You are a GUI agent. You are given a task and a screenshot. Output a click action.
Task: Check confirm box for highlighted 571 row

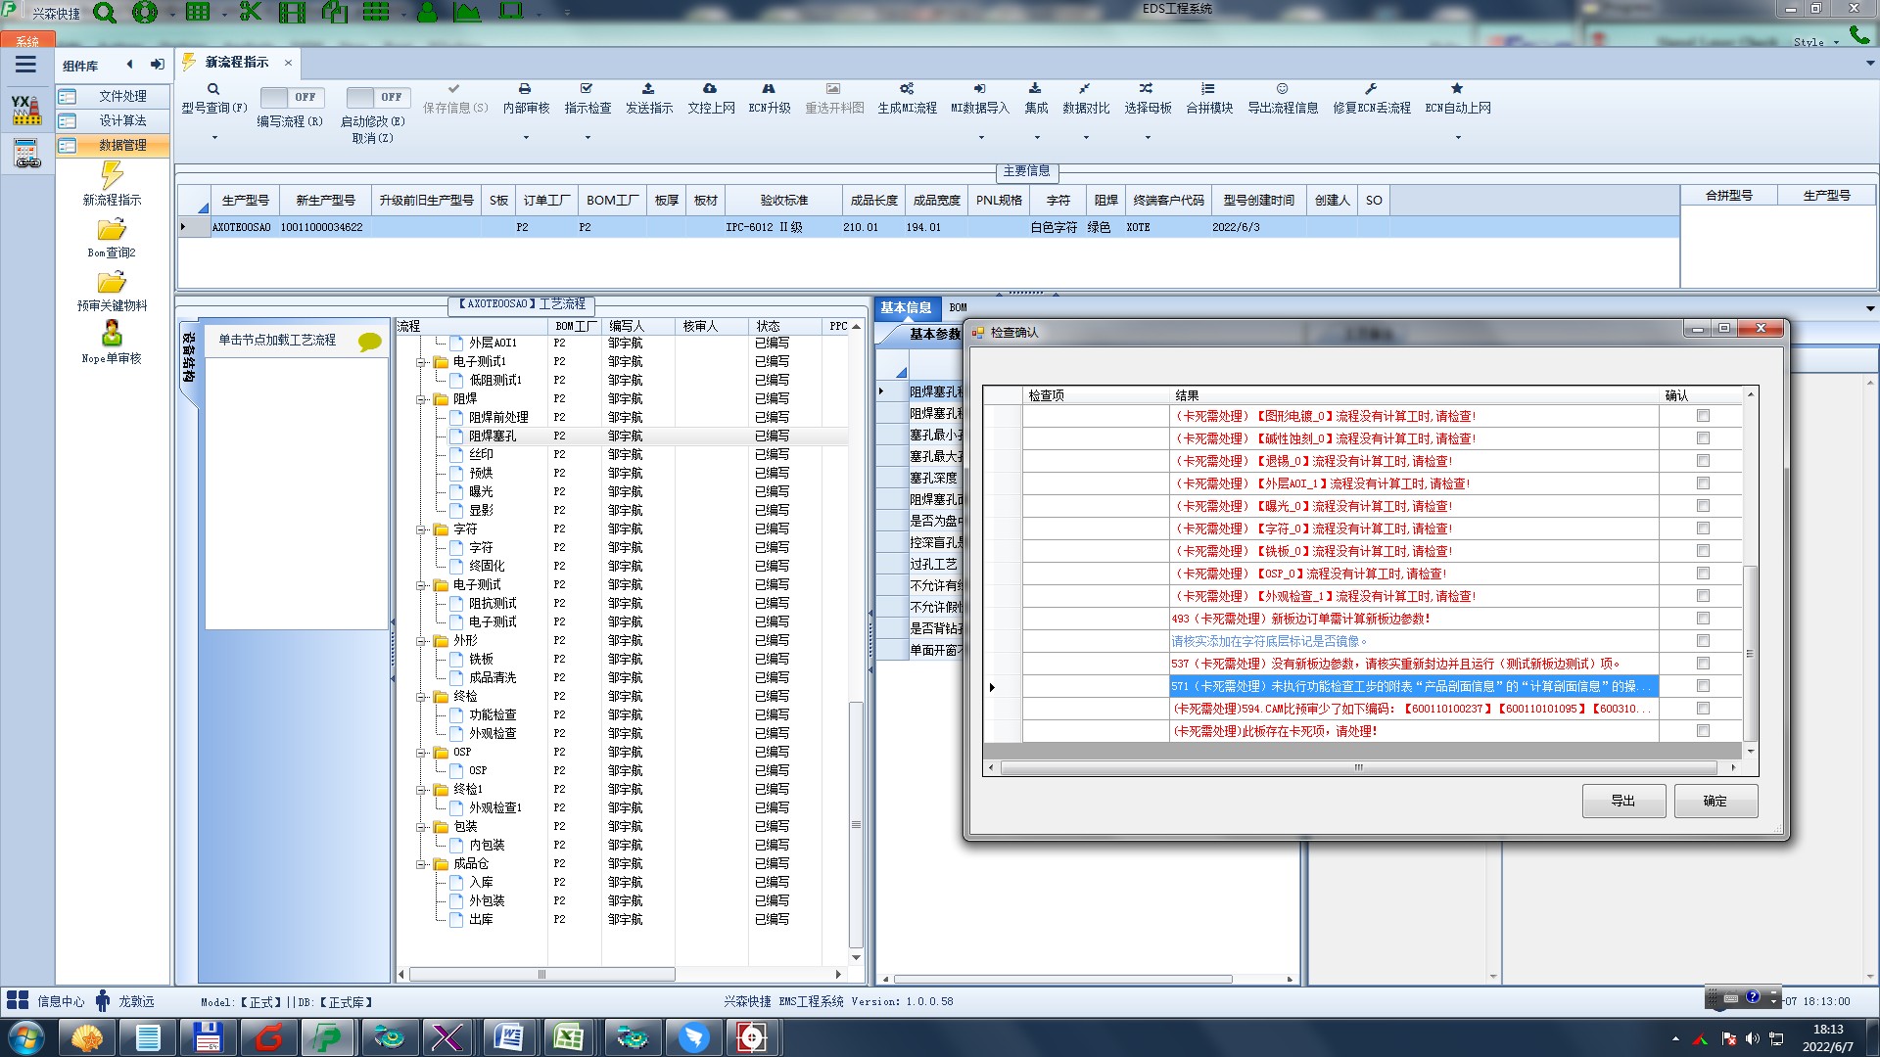pyautogui.click(x=1703, y=686)
